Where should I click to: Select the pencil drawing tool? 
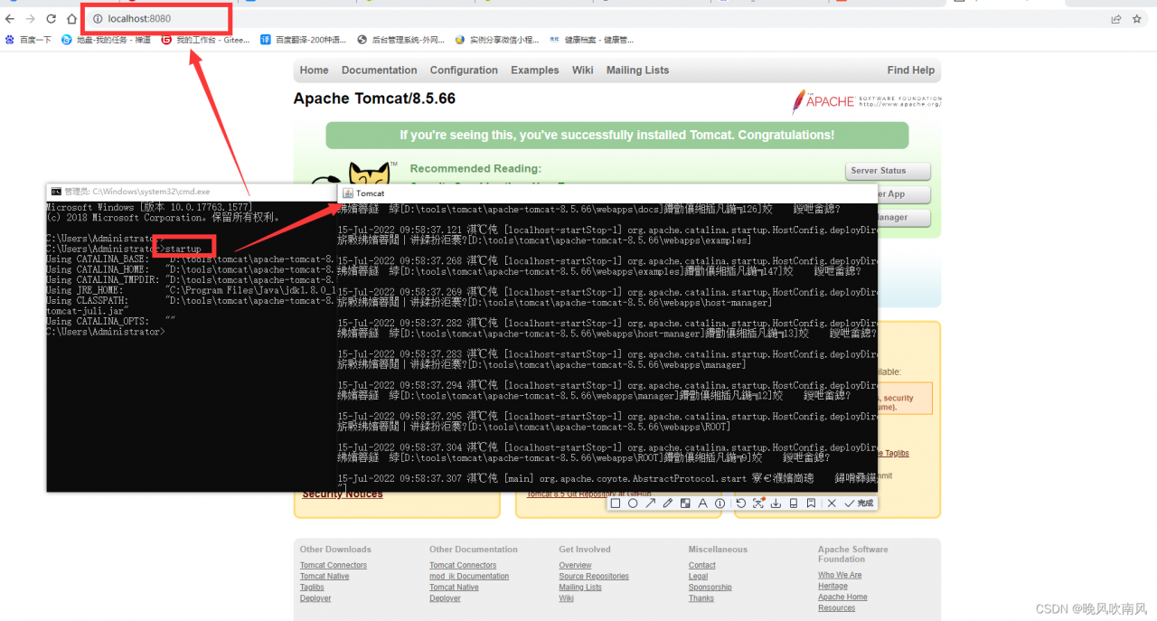click(x=667, y=503)
